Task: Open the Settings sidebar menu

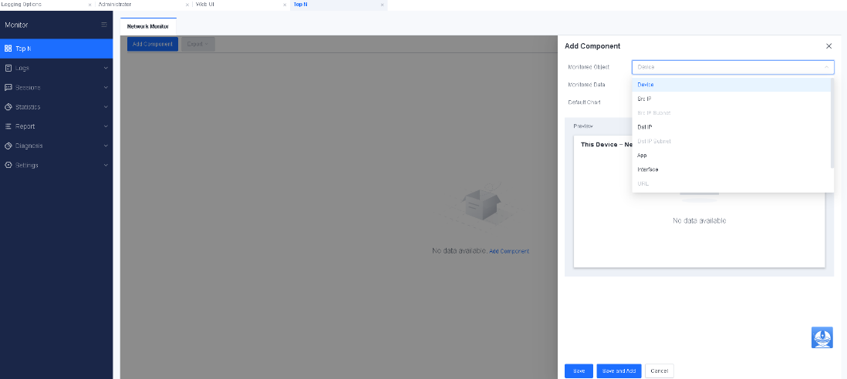Action: coord(56,165)
